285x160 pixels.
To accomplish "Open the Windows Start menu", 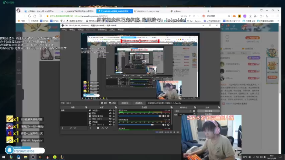I will point(4,157).
